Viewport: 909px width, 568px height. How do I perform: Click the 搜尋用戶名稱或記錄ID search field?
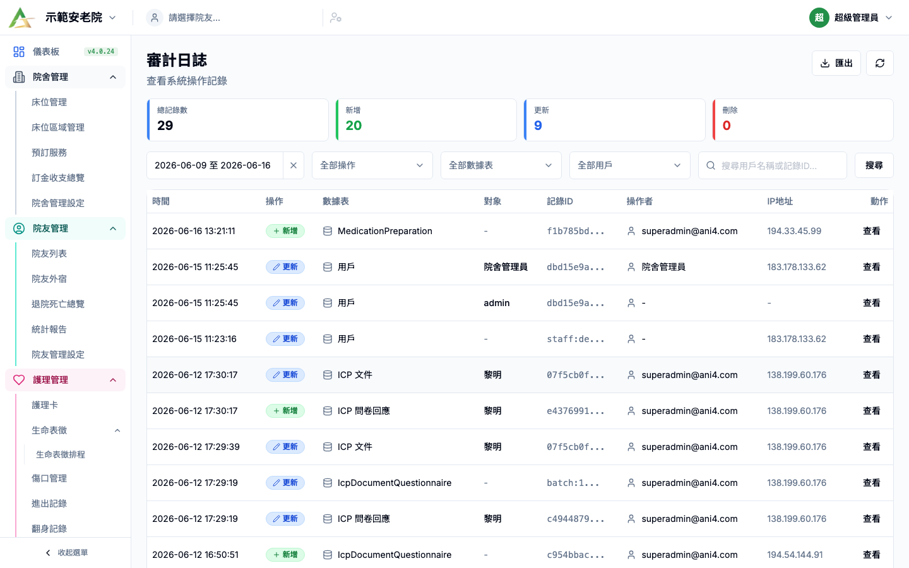coord(773,165)
